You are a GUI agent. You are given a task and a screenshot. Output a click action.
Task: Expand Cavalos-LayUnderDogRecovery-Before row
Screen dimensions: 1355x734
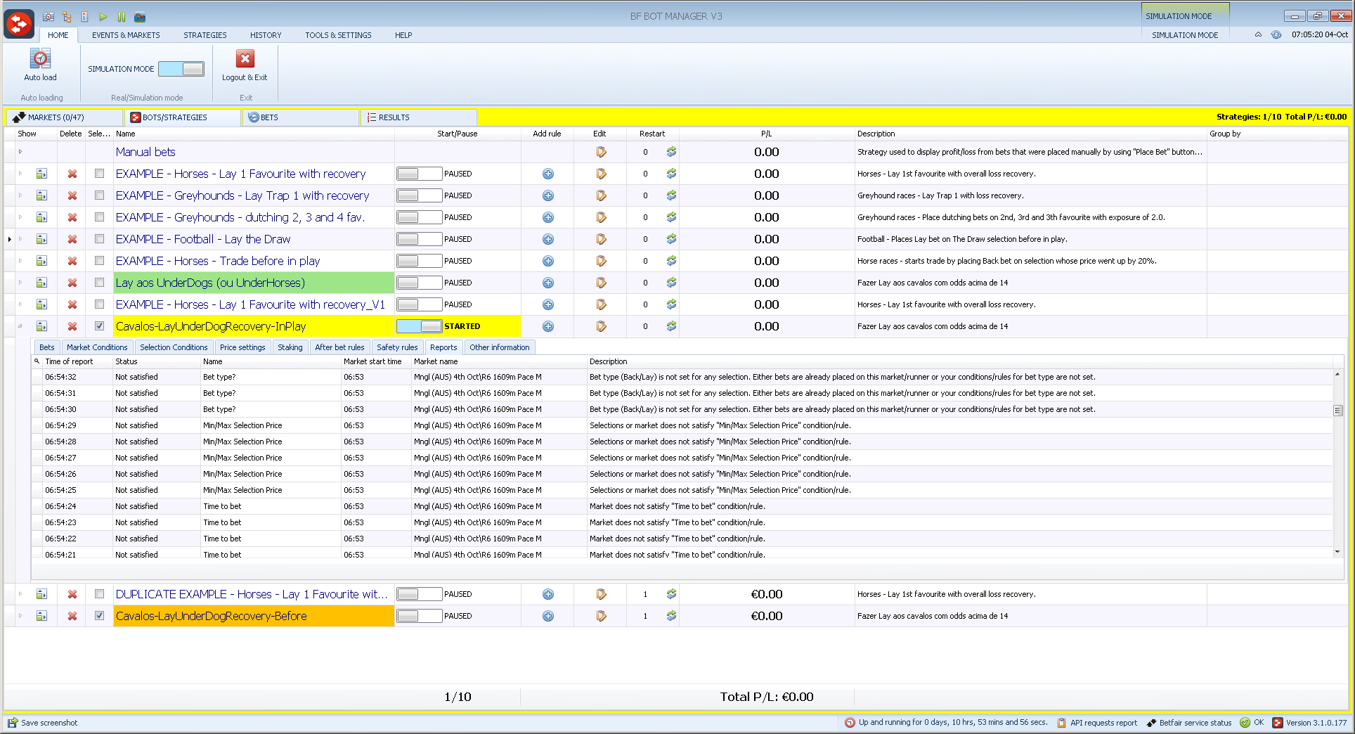20,616
